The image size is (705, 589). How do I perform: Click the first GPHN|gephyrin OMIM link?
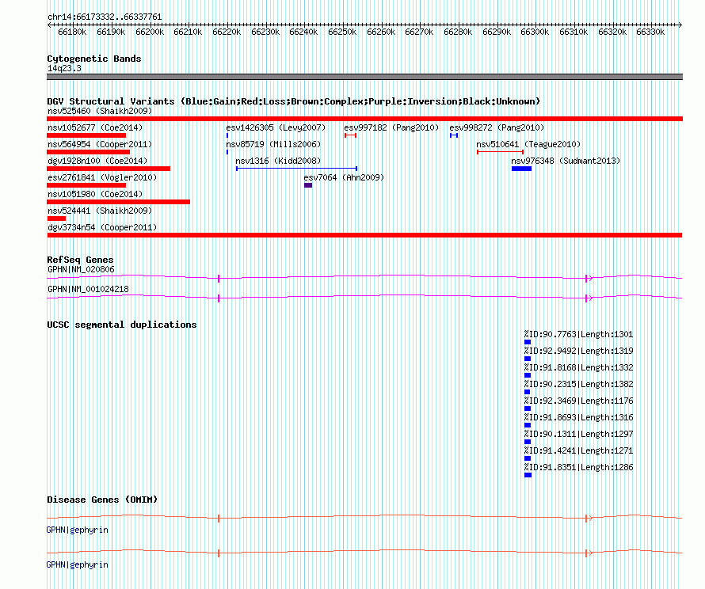tap(78, 530)
